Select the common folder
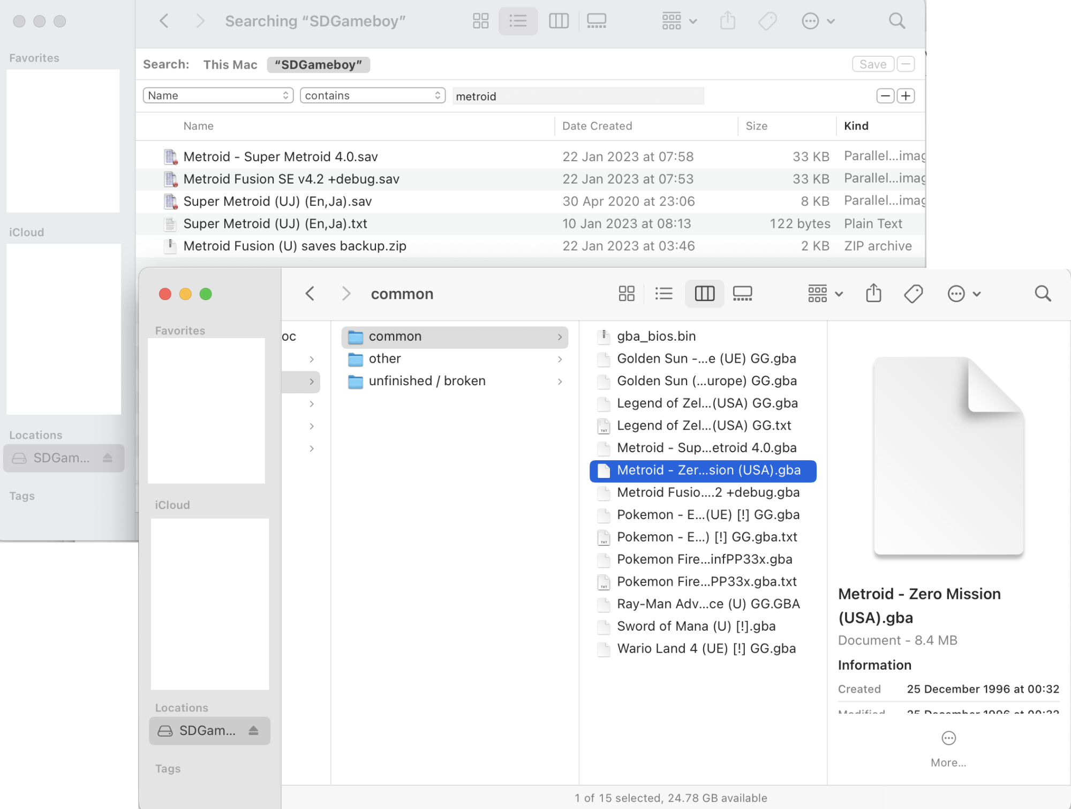The image size is (1071, 809). pos(455,336)
